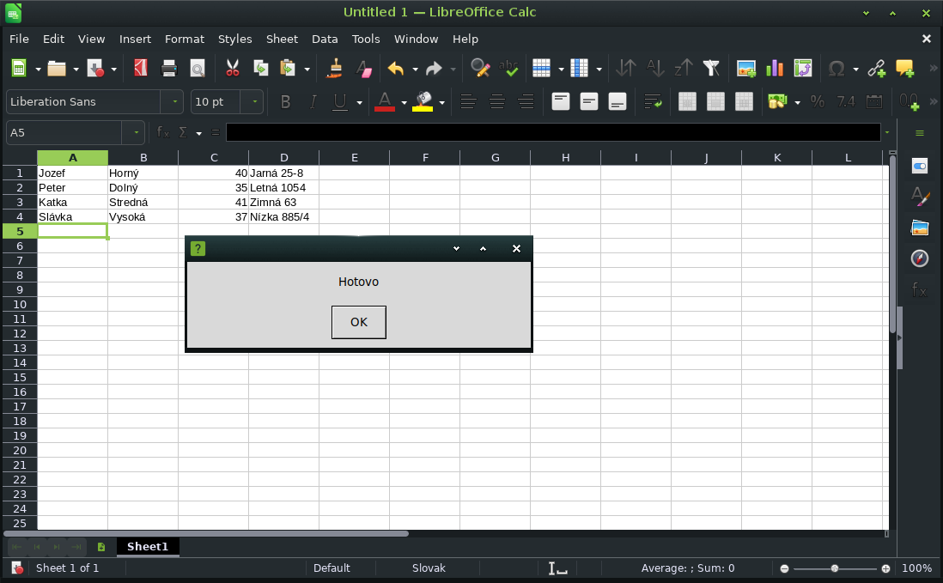943x583 pixels.
Task: Open the Navigator compass in sidebar
Action: point(920,258)
